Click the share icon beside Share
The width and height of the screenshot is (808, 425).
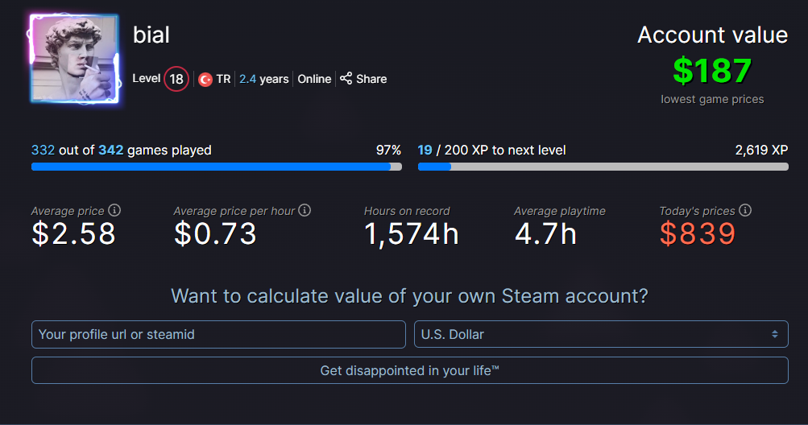[346, 79]
